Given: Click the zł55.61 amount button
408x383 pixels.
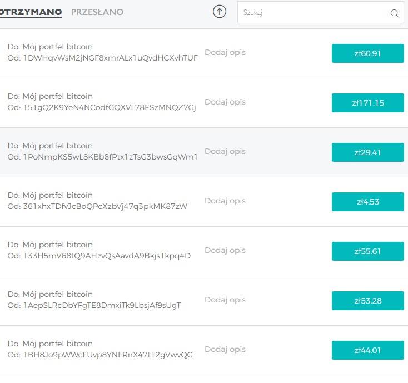Looking at the screenshot, I should pos(367,251).
